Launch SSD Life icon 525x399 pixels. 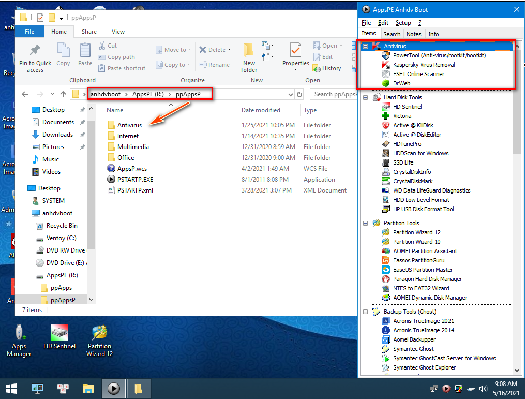coord(386,162)
